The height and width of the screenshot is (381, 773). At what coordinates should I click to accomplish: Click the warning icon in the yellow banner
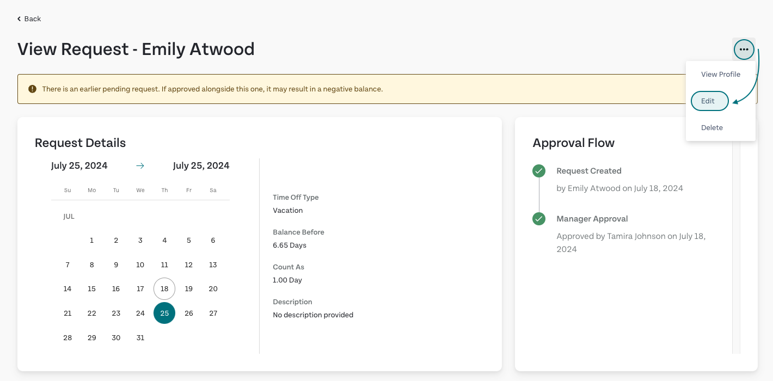33,89
